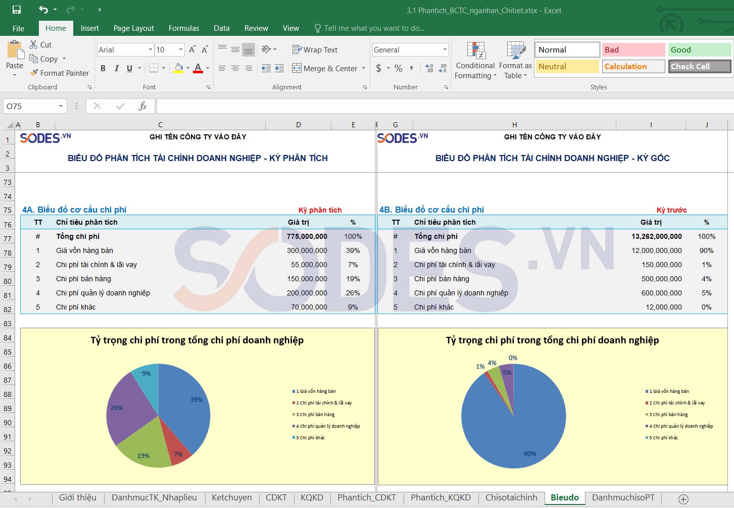Image resolution: width=734 pixels, height=508 pixels.
Task: Toggle Wrap Text on
Action: pyautogui.click(x=315, y=49)
